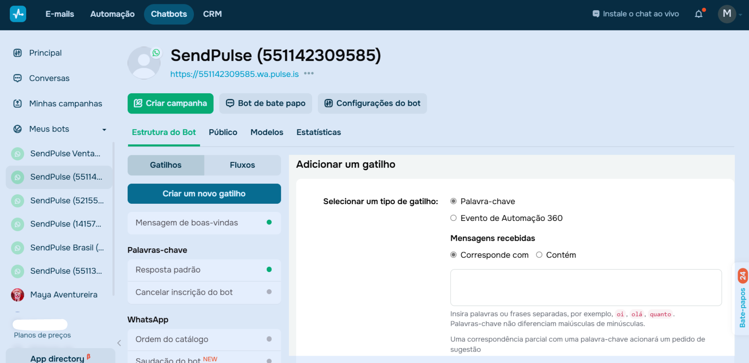
Task: Open Configurações do bot
Action: click(x=373, y=103)
